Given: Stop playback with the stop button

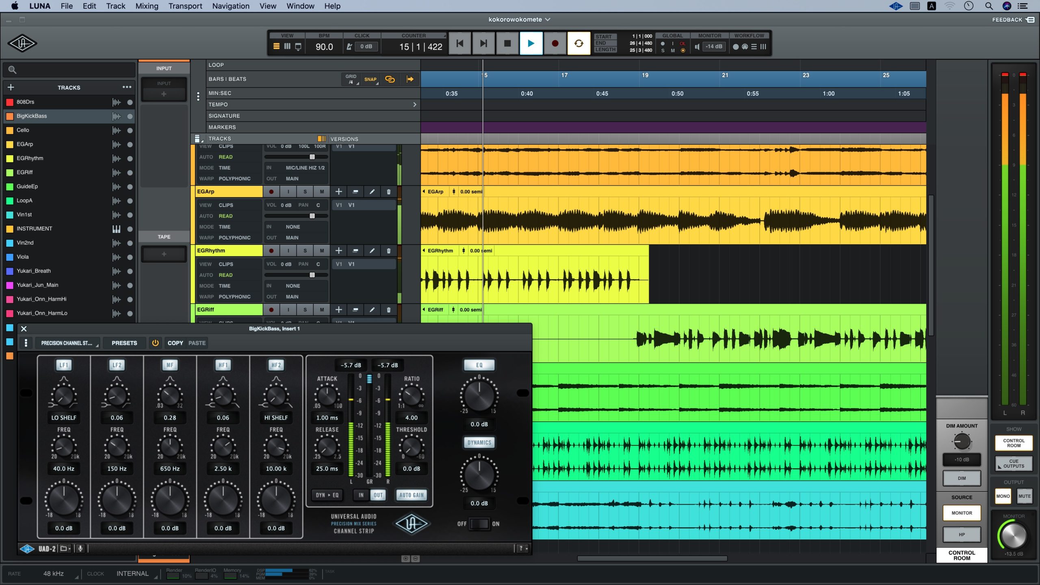Looking at the screenshot, I should pos(507,43).
